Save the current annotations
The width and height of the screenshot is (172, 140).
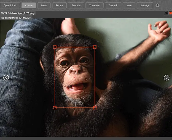point(129,6)
